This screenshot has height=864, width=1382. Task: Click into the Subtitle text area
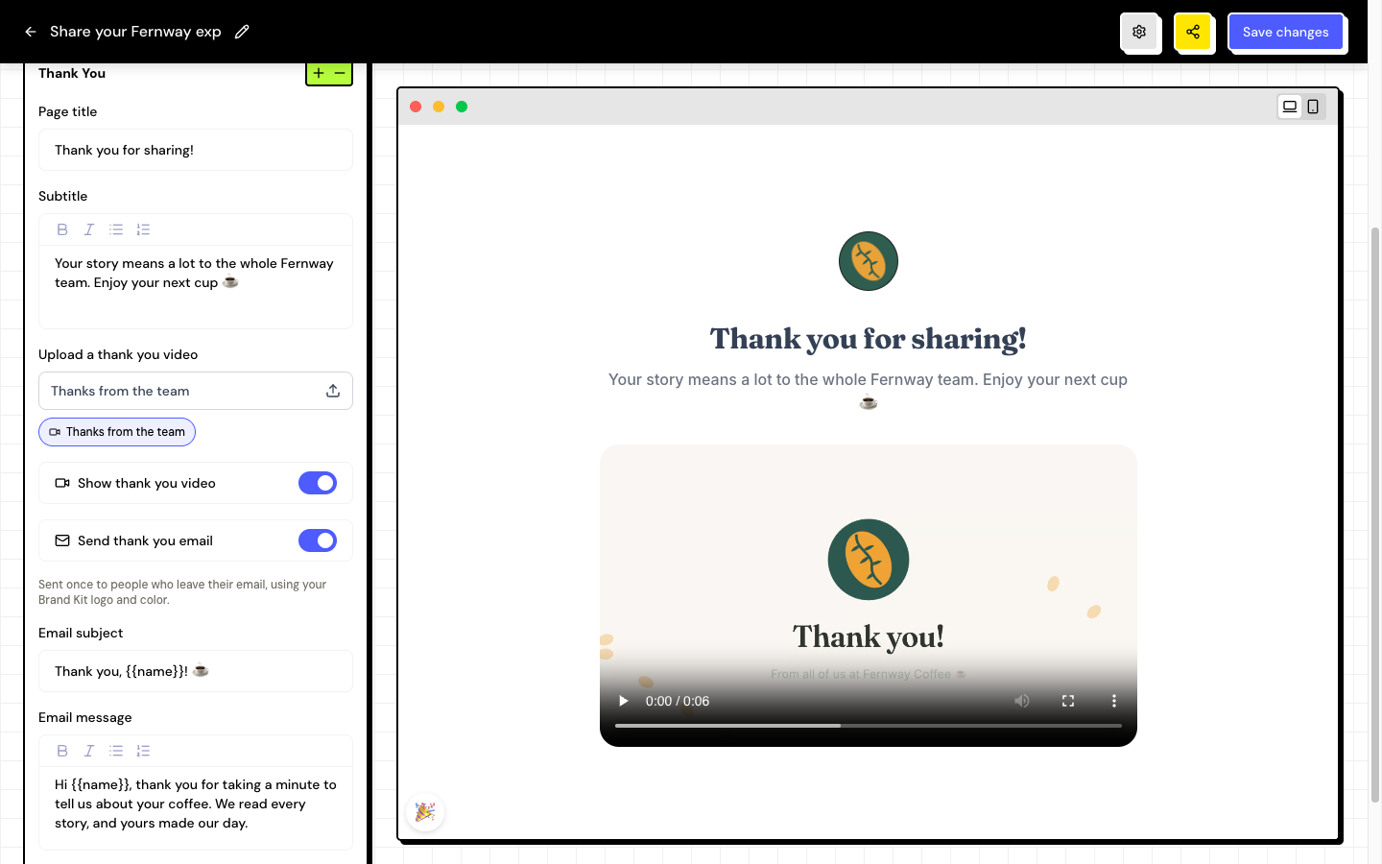196,287
